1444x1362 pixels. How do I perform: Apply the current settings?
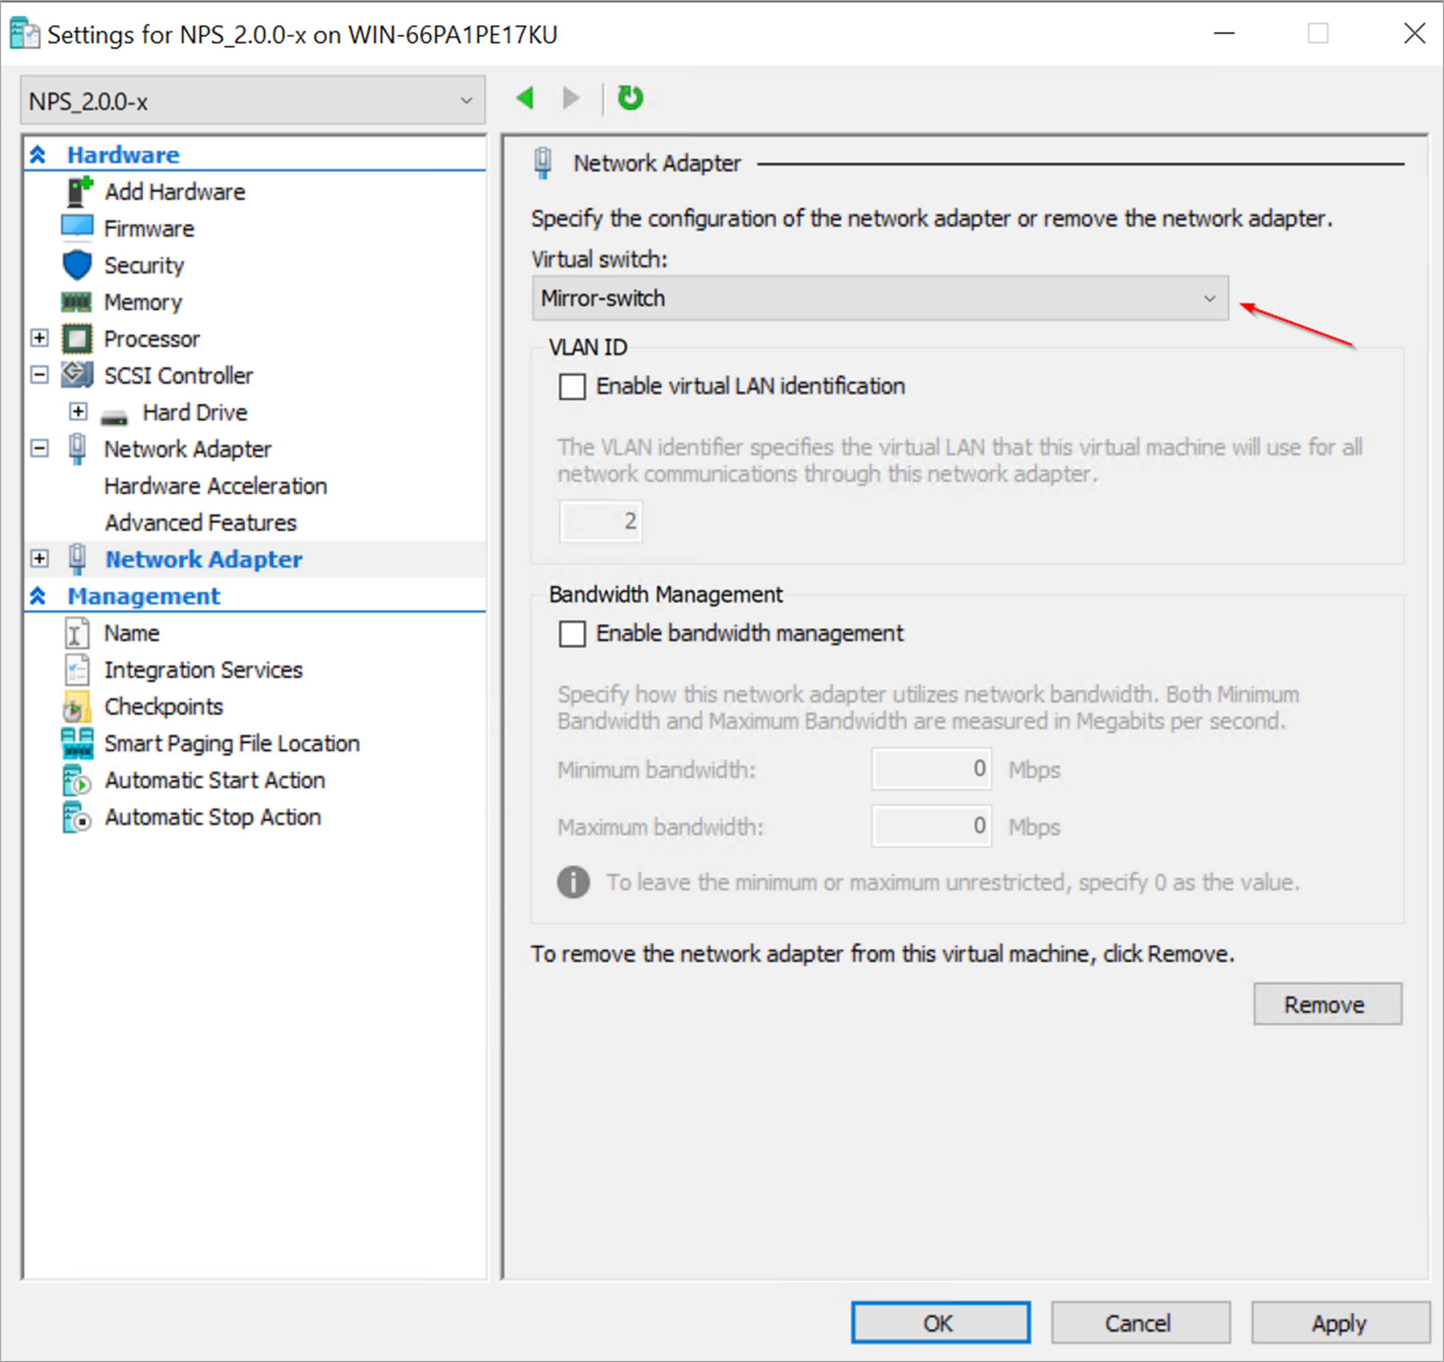(x=1339, y=1322)
